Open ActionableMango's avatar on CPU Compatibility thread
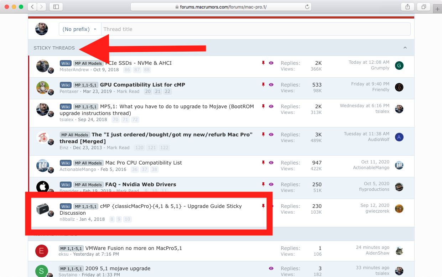Screen dimensions: 442x277 [42, 166]
